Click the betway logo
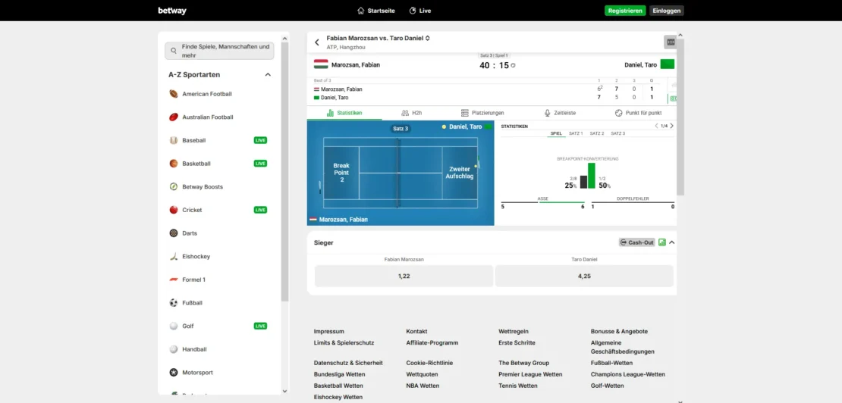The image size is (842, 403). point(172,11)
